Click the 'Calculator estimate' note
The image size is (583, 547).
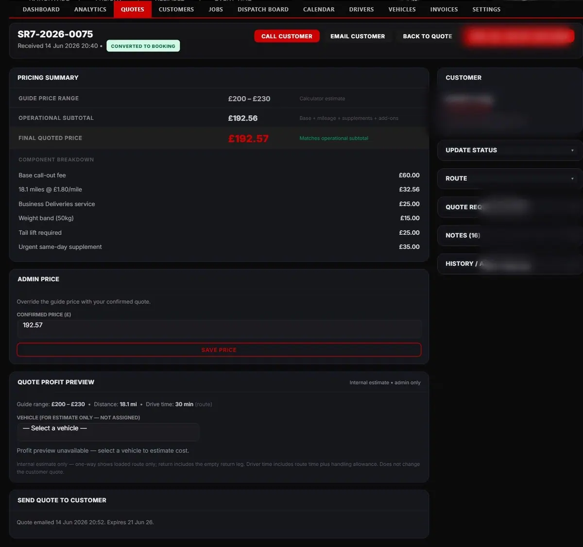click(322, 99)
